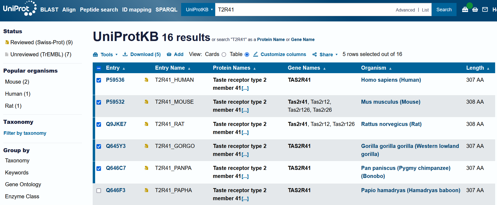
Task: Search as Gene Name link
Action: [x=303, y=39]
